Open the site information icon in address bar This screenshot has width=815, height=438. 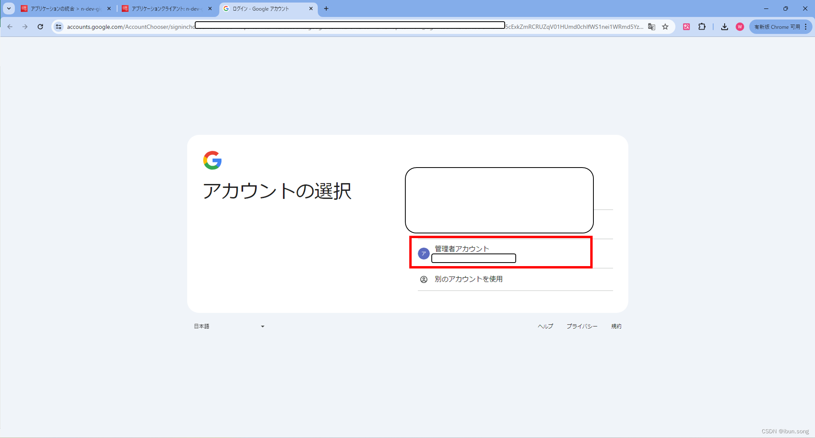(x=58, y=27)
